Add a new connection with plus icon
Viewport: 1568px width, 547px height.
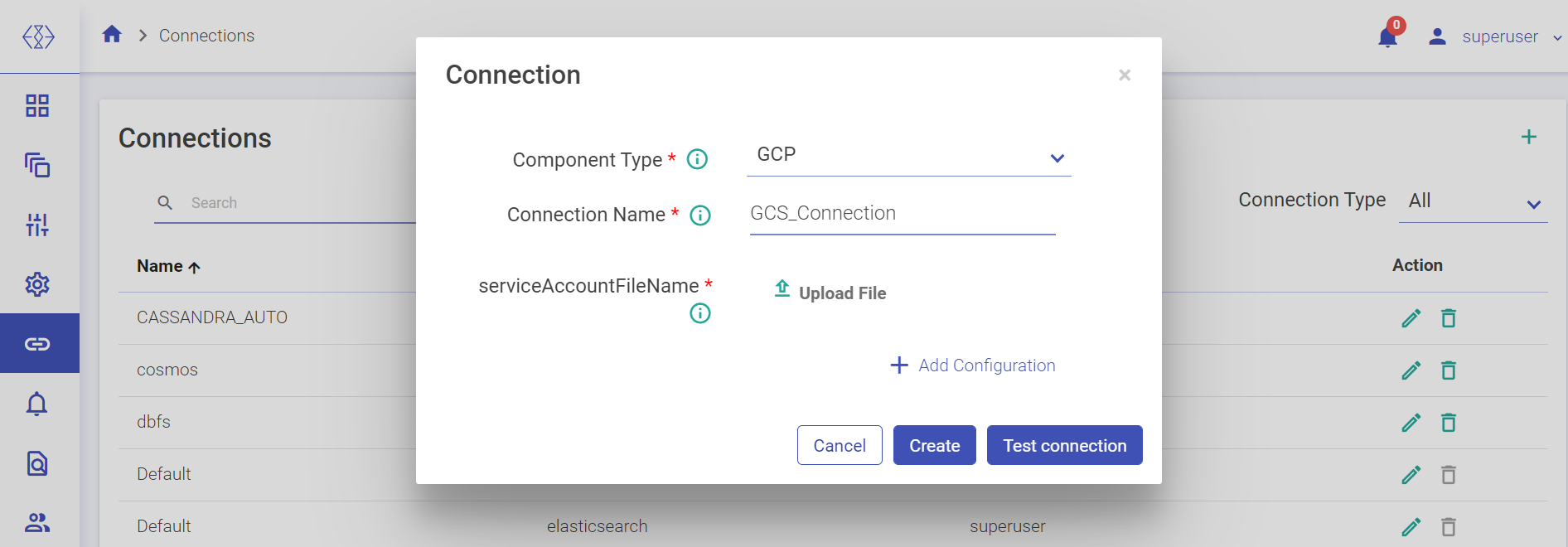pos(1529,137)
